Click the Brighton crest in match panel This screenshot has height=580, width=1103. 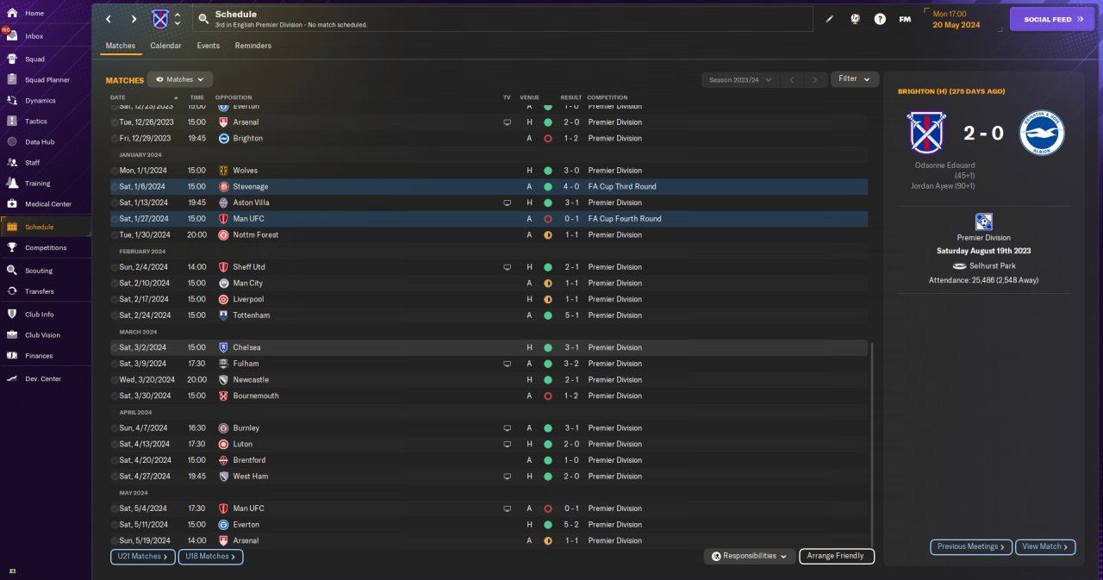(x=1042, y=134)
